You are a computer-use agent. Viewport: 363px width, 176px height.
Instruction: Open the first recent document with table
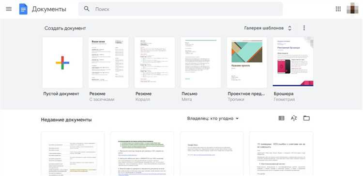pos(73,154)
